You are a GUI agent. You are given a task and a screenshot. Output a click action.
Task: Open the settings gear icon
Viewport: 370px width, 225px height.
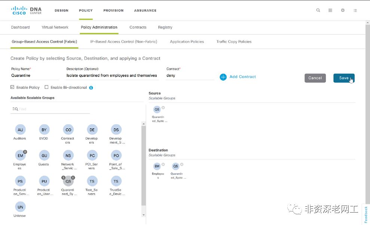pyautogui.click(x=343, y=10)
